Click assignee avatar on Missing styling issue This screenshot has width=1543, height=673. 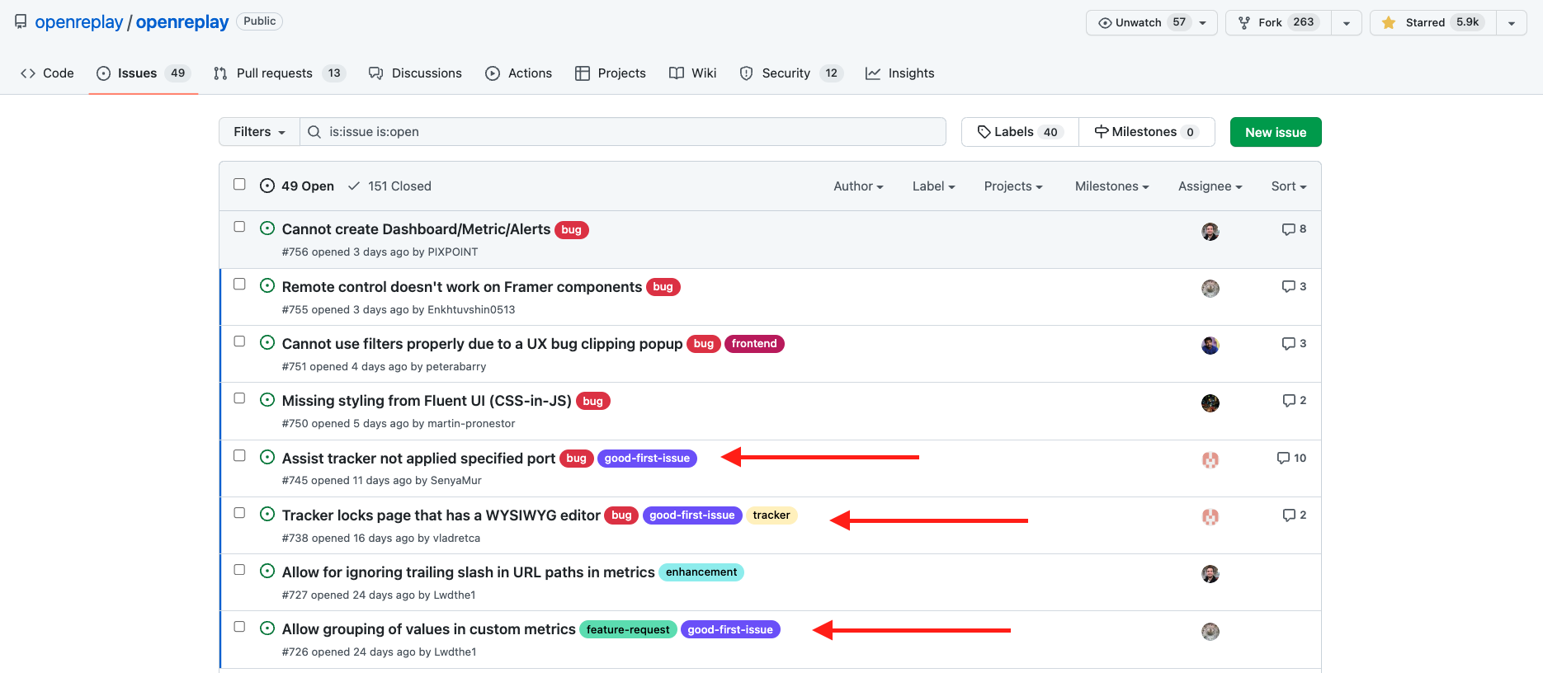(x=1210, y=403)
